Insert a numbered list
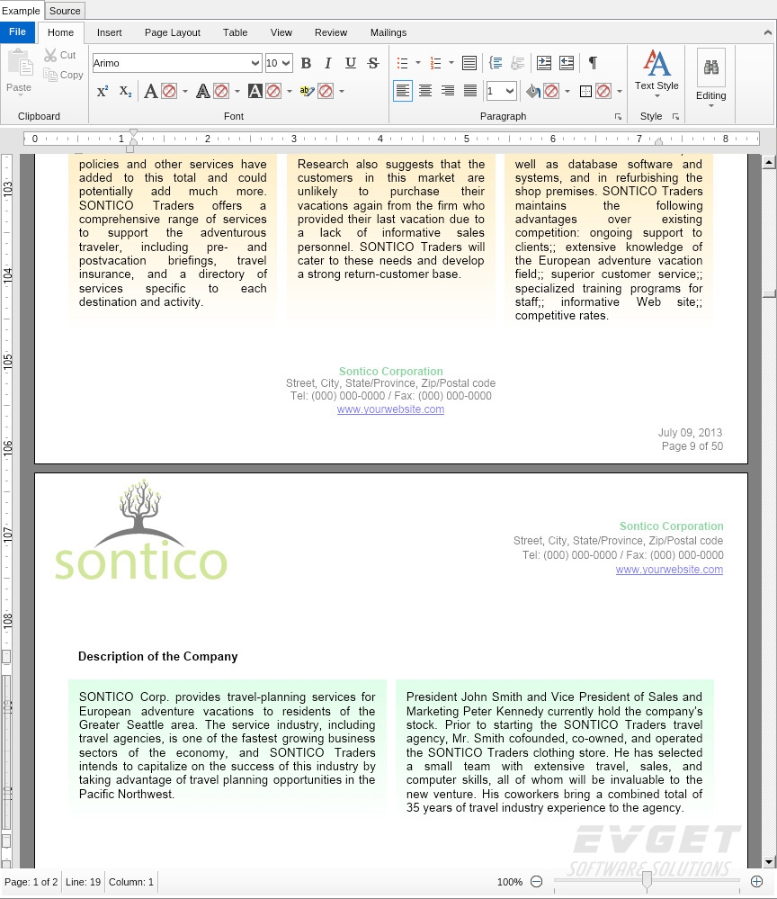Viewport: 777px width, 899px height. click(x=435, y=63)
